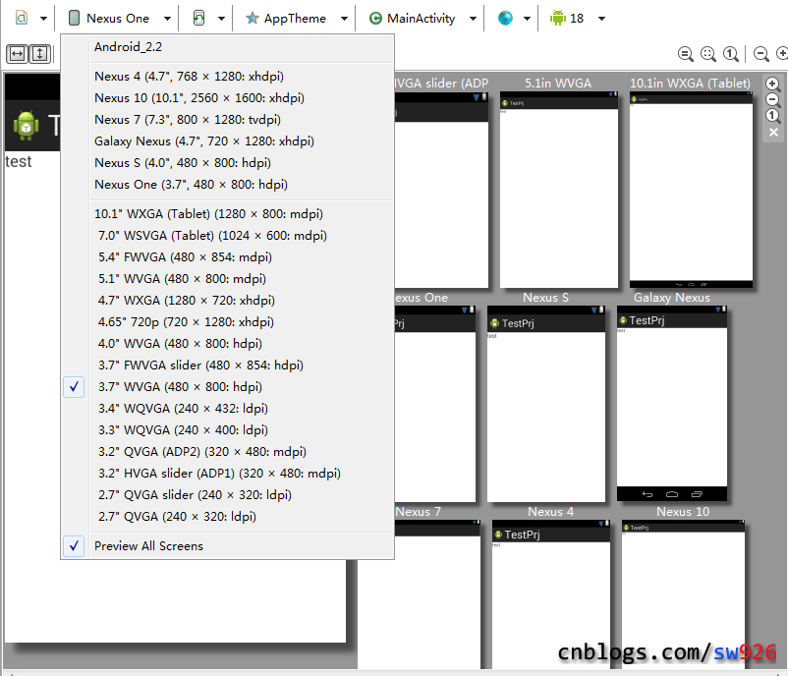Click the 10.1in WXGA (Tablet) preview thumbnail
Screen dimensions: 788x676
tap(691, 190)
